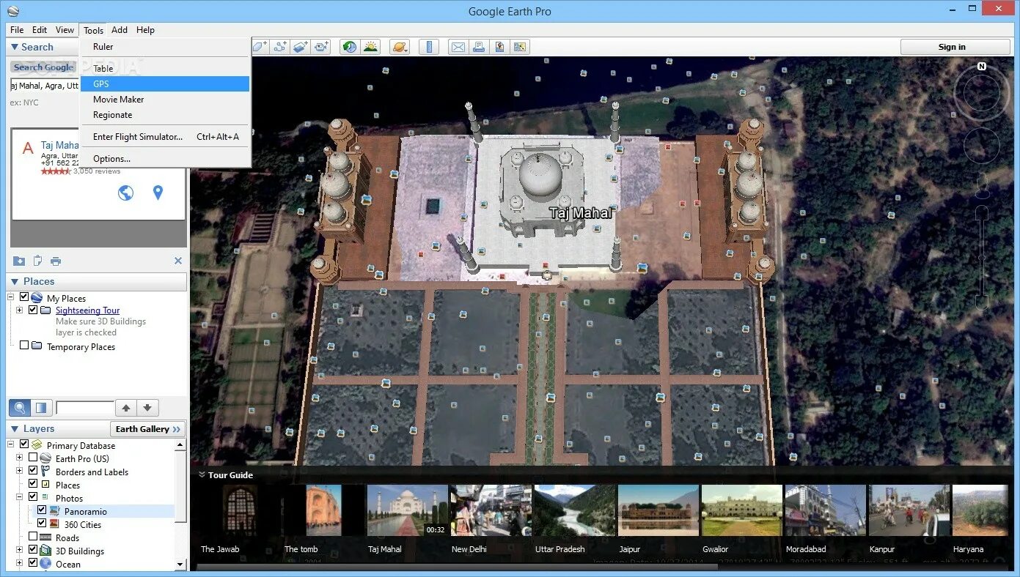The width and height of the screenshot is (1020, 577).
Task: Expand the 3D Buildings layer node
Action: (20, 551)
